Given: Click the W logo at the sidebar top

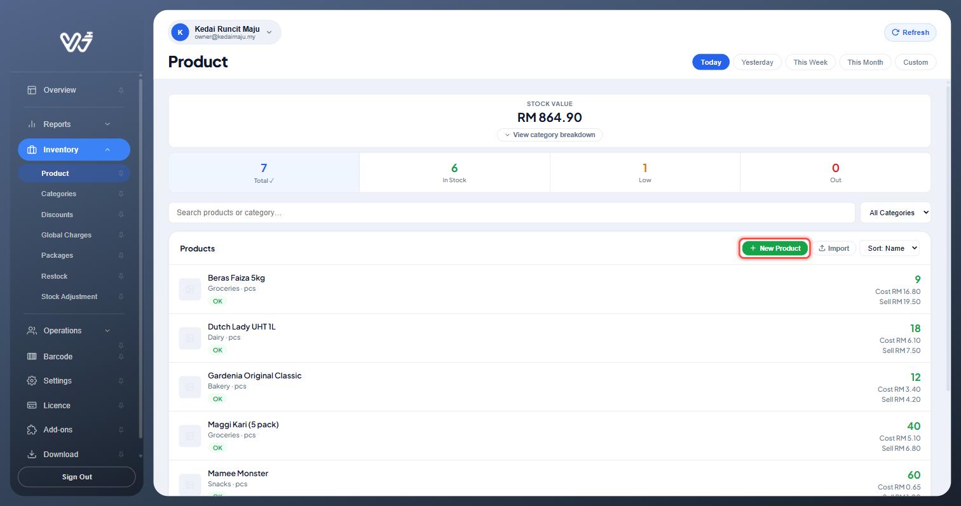Looking at the screenshot, I should (x=77, y=42).
